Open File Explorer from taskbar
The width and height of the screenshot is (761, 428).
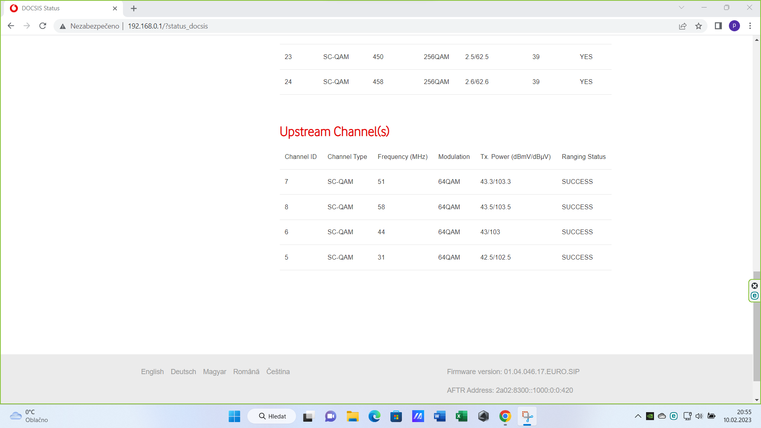[x=352, y=416]
